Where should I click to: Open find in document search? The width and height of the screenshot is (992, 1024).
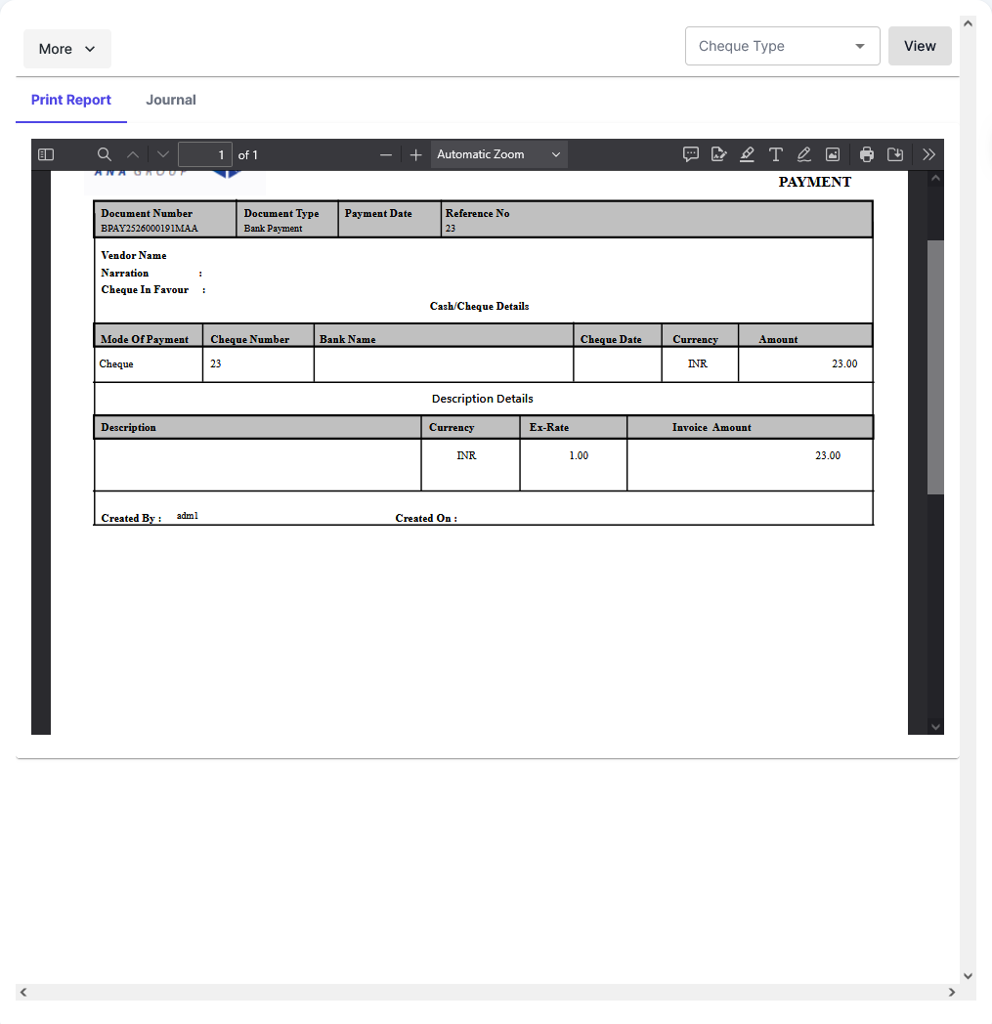tap(104, 154)
